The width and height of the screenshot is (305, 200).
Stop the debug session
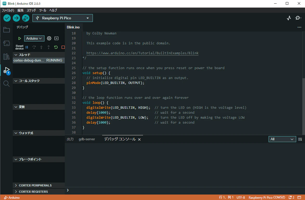click(x=63, y=47)
